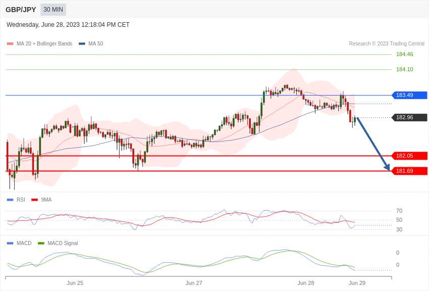Click the MACD legend label
429x291 pixels.
24,243
